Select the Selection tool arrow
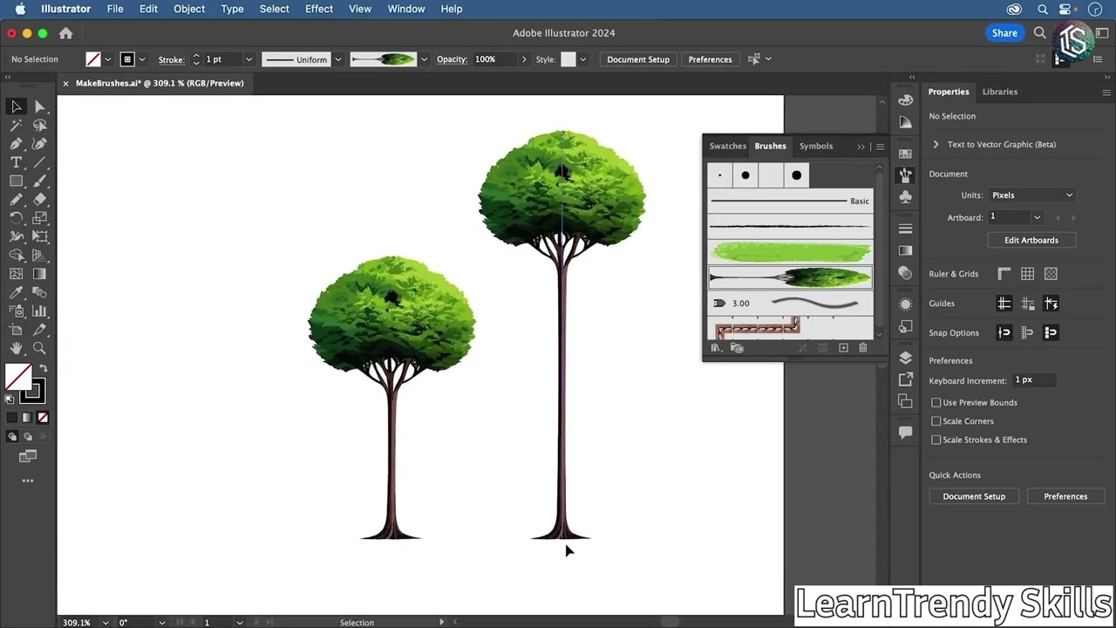The width and height of the screenshot is (1116, 628). [x=16, y=106]
